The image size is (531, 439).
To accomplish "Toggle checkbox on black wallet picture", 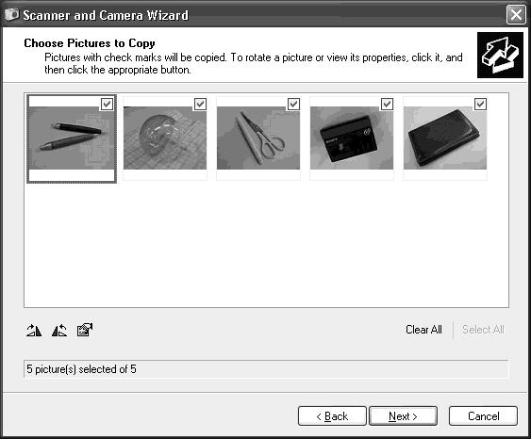I will [x=481, y=104].
